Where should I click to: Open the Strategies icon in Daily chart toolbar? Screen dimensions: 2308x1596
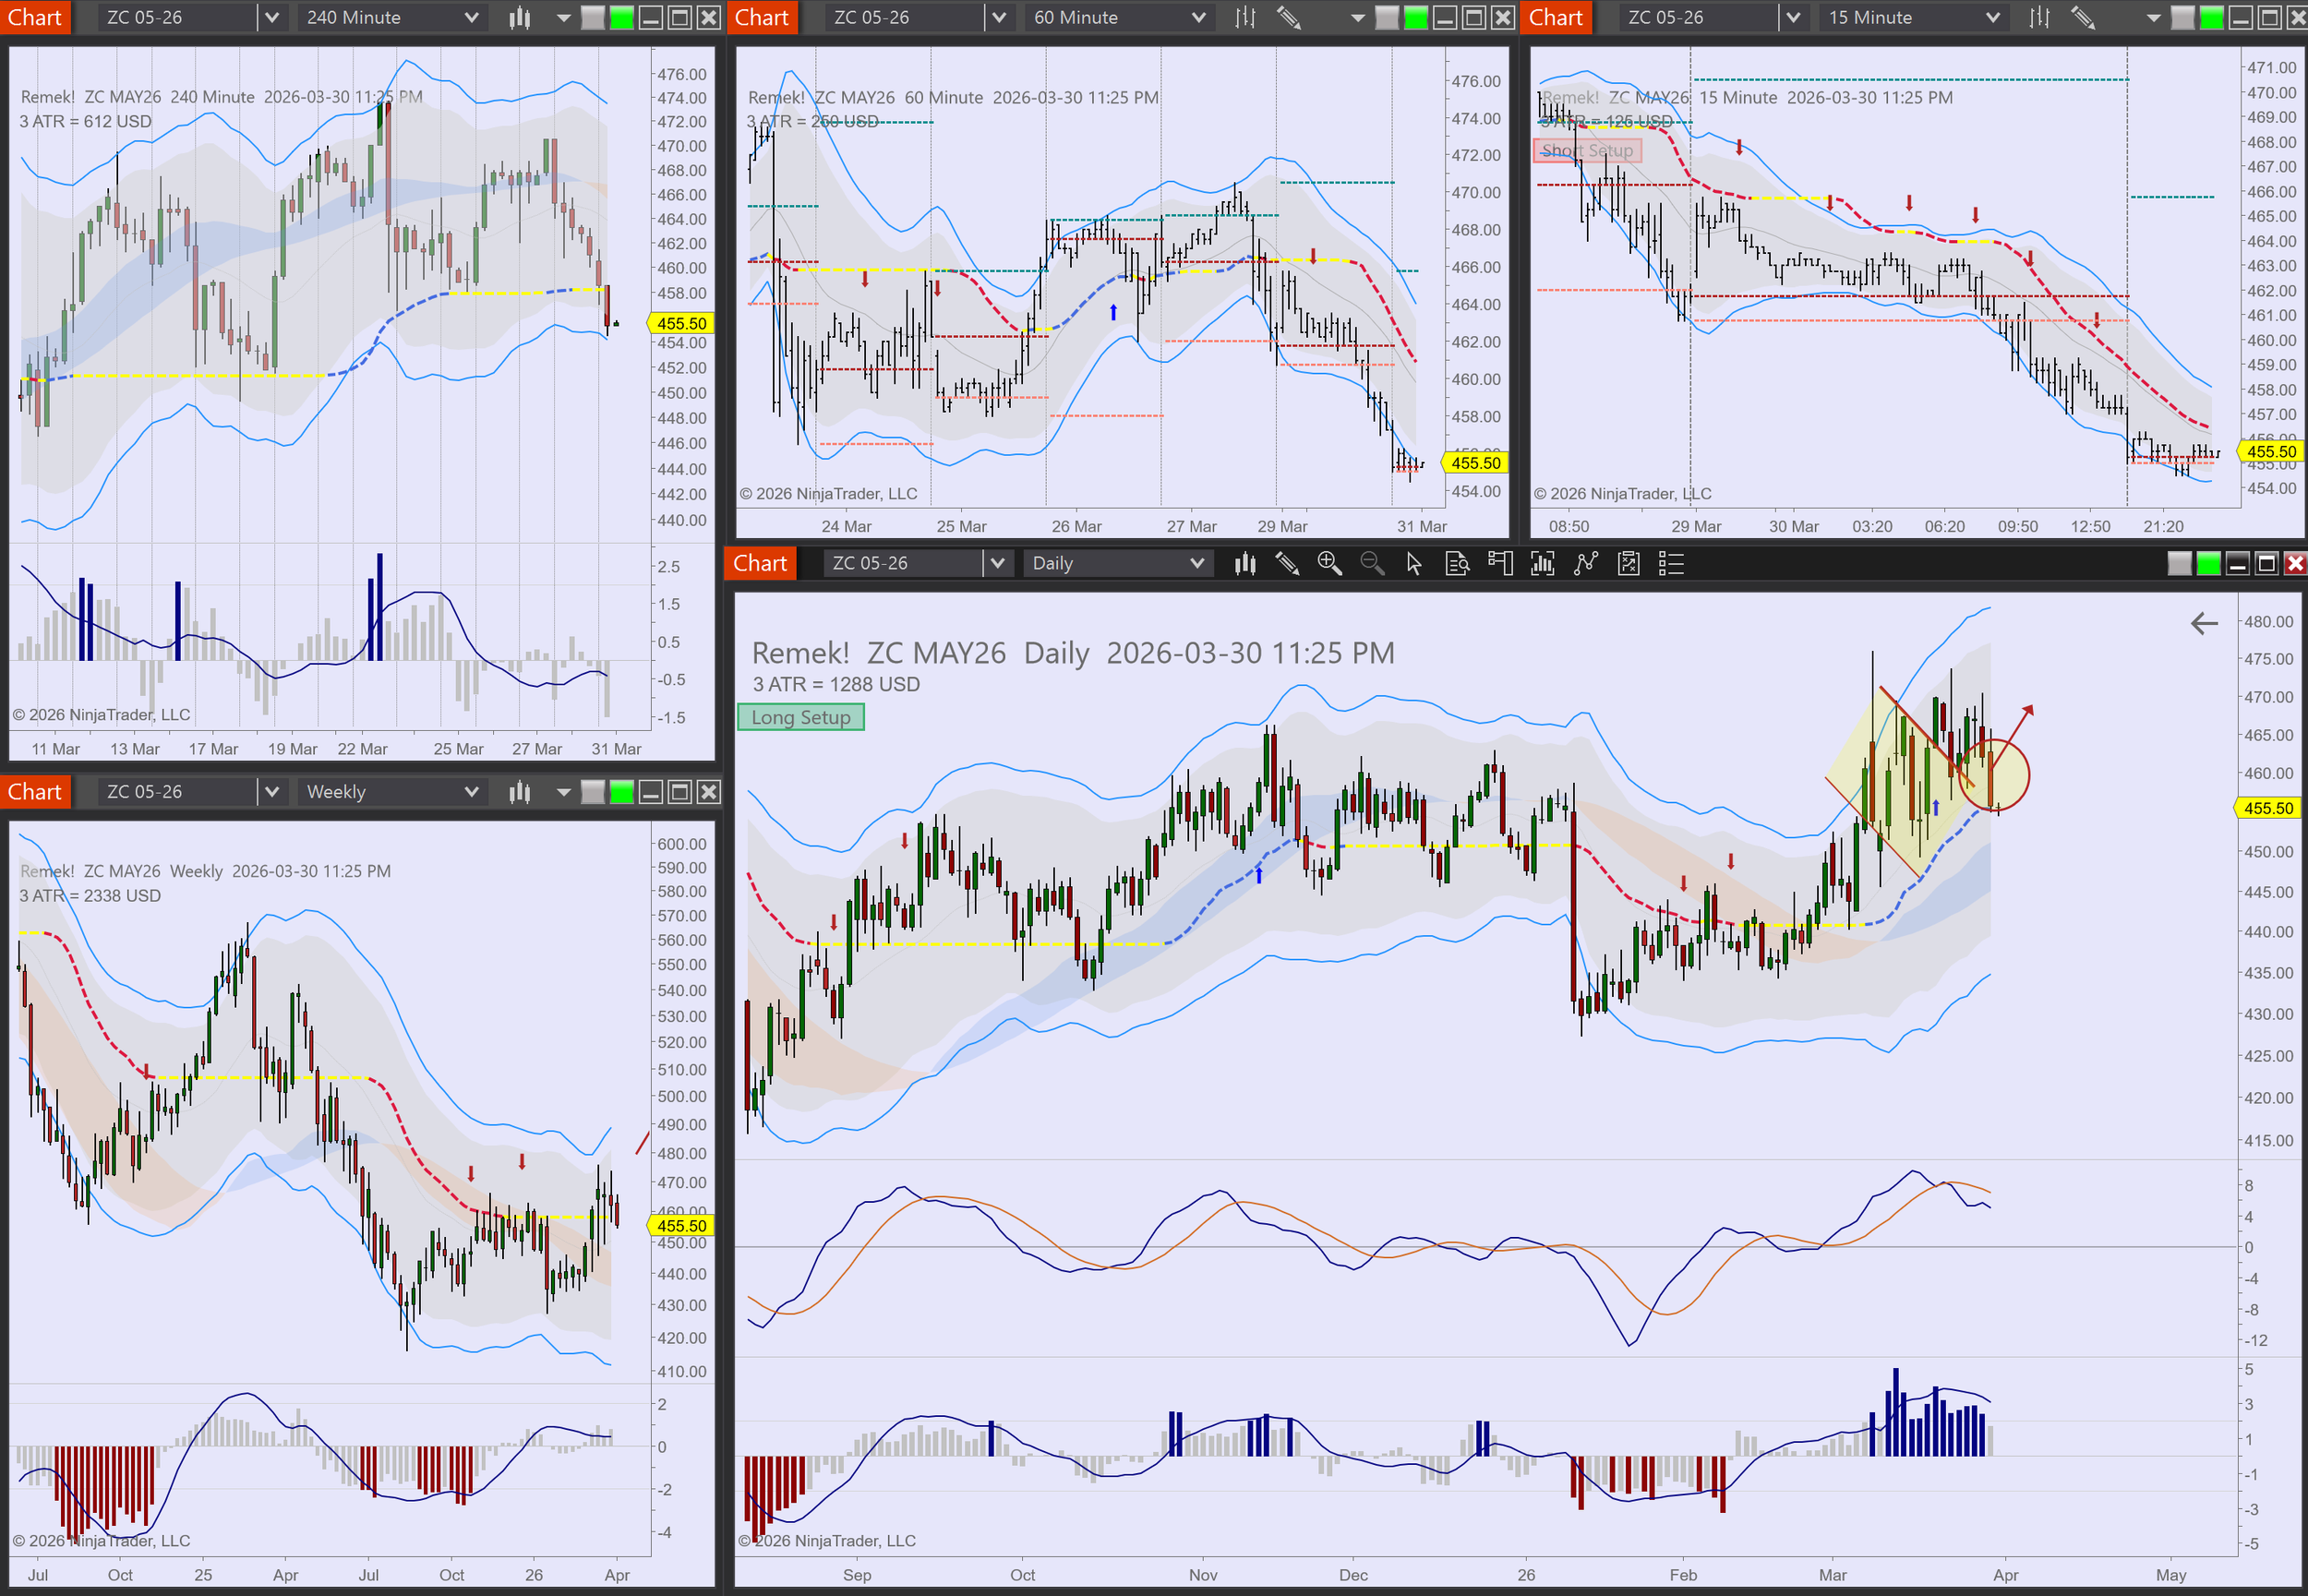tap(1586, 564)
